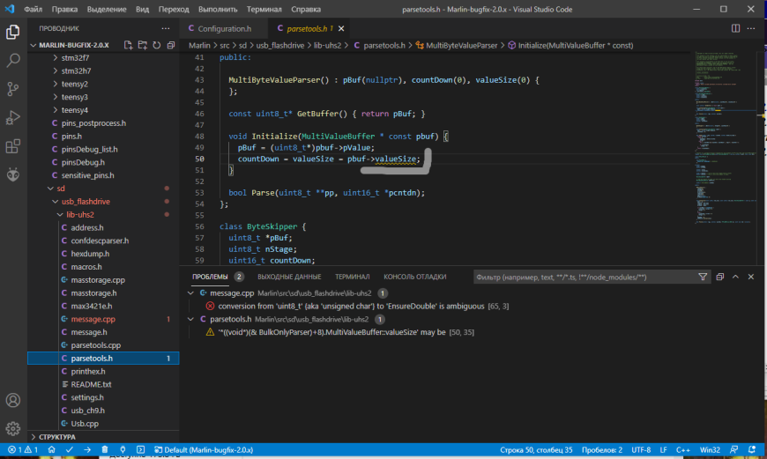Viewport: 767px width, 459px height.
Task: Switch to ВЫХОДНЫЕ ДАННЫЕ panel tab
Action: point(289,277)
